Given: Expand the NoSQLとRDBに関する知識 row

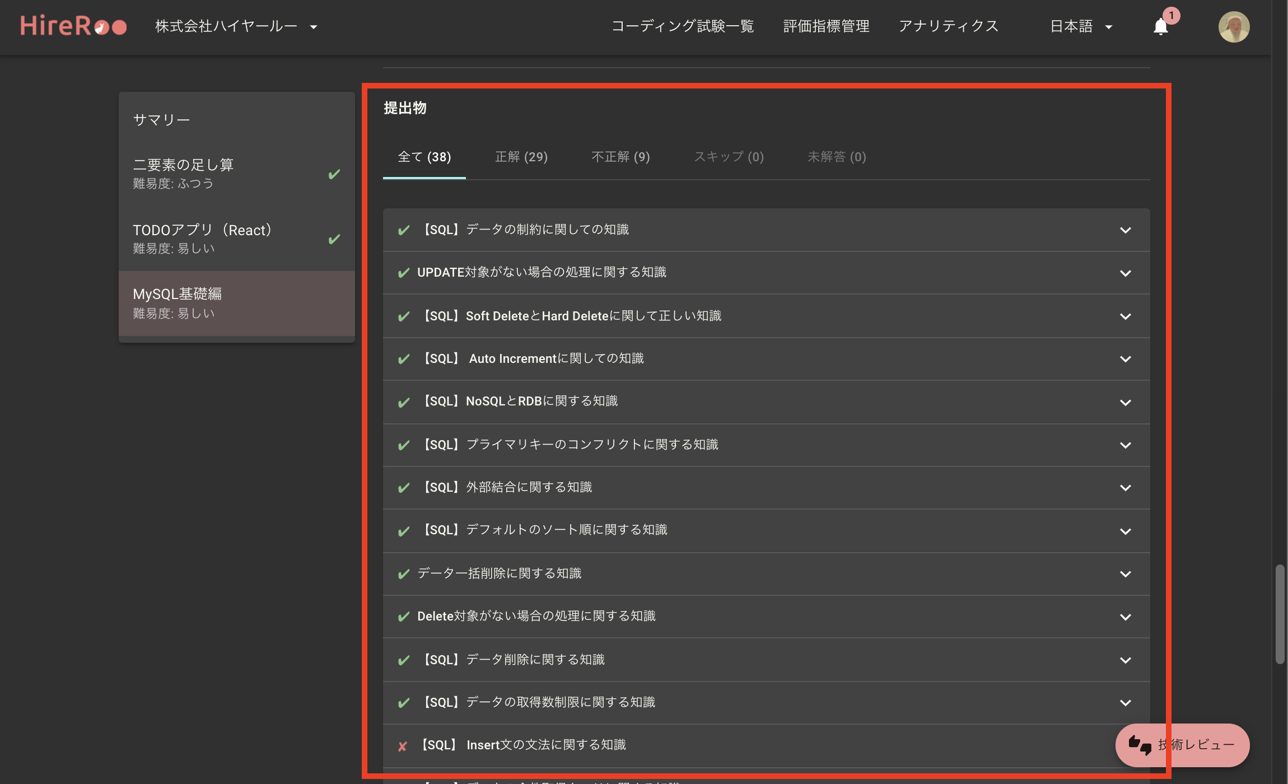Looking at the screenshot, I should click(766, 402).
